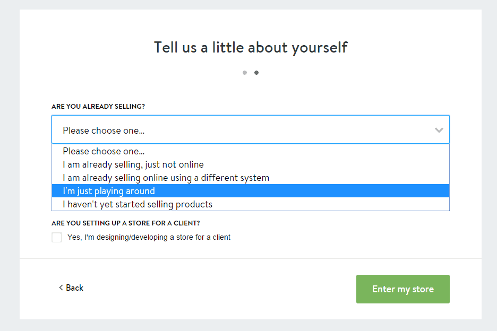Check the designing store for client checkbox

(57, 237)
